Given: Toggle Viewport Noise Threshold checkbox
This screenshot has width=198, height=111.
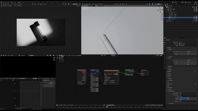Looking at the screenshot, I should point(179,51).
